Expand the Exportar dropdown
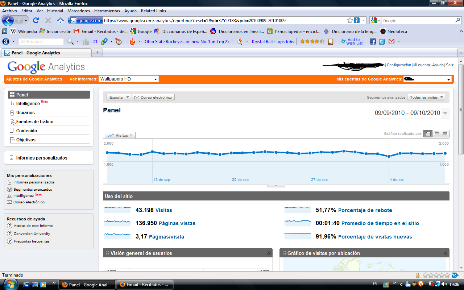 [119, 97]
